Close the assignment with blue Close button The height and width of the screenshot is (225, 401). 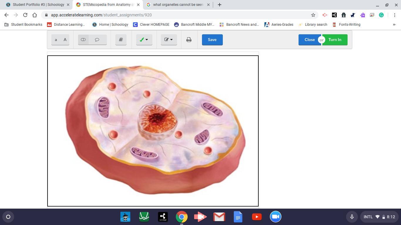[309, 40]
